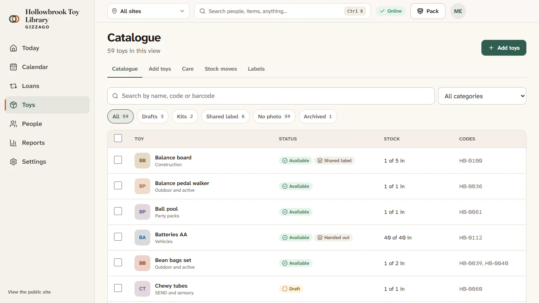The image size is (539, 303).
Task: Check the Balance pedal walker row checkbox
Action: coord(118,185)
